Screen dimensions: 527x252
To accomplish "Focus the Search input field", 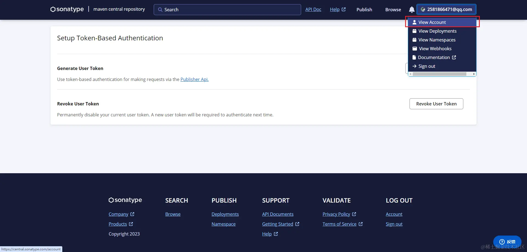I will pyautogui.click(x=227, y=10).
